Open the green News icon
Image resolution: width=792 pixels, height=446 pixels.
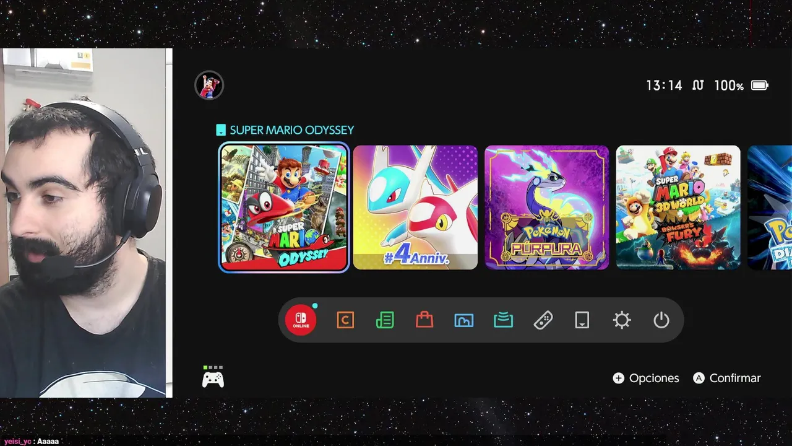385,320
